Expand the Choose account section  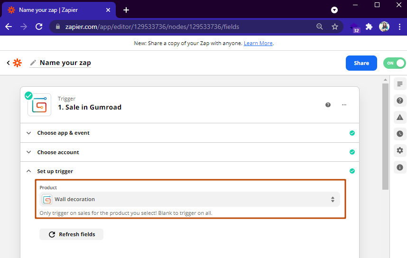190,152
